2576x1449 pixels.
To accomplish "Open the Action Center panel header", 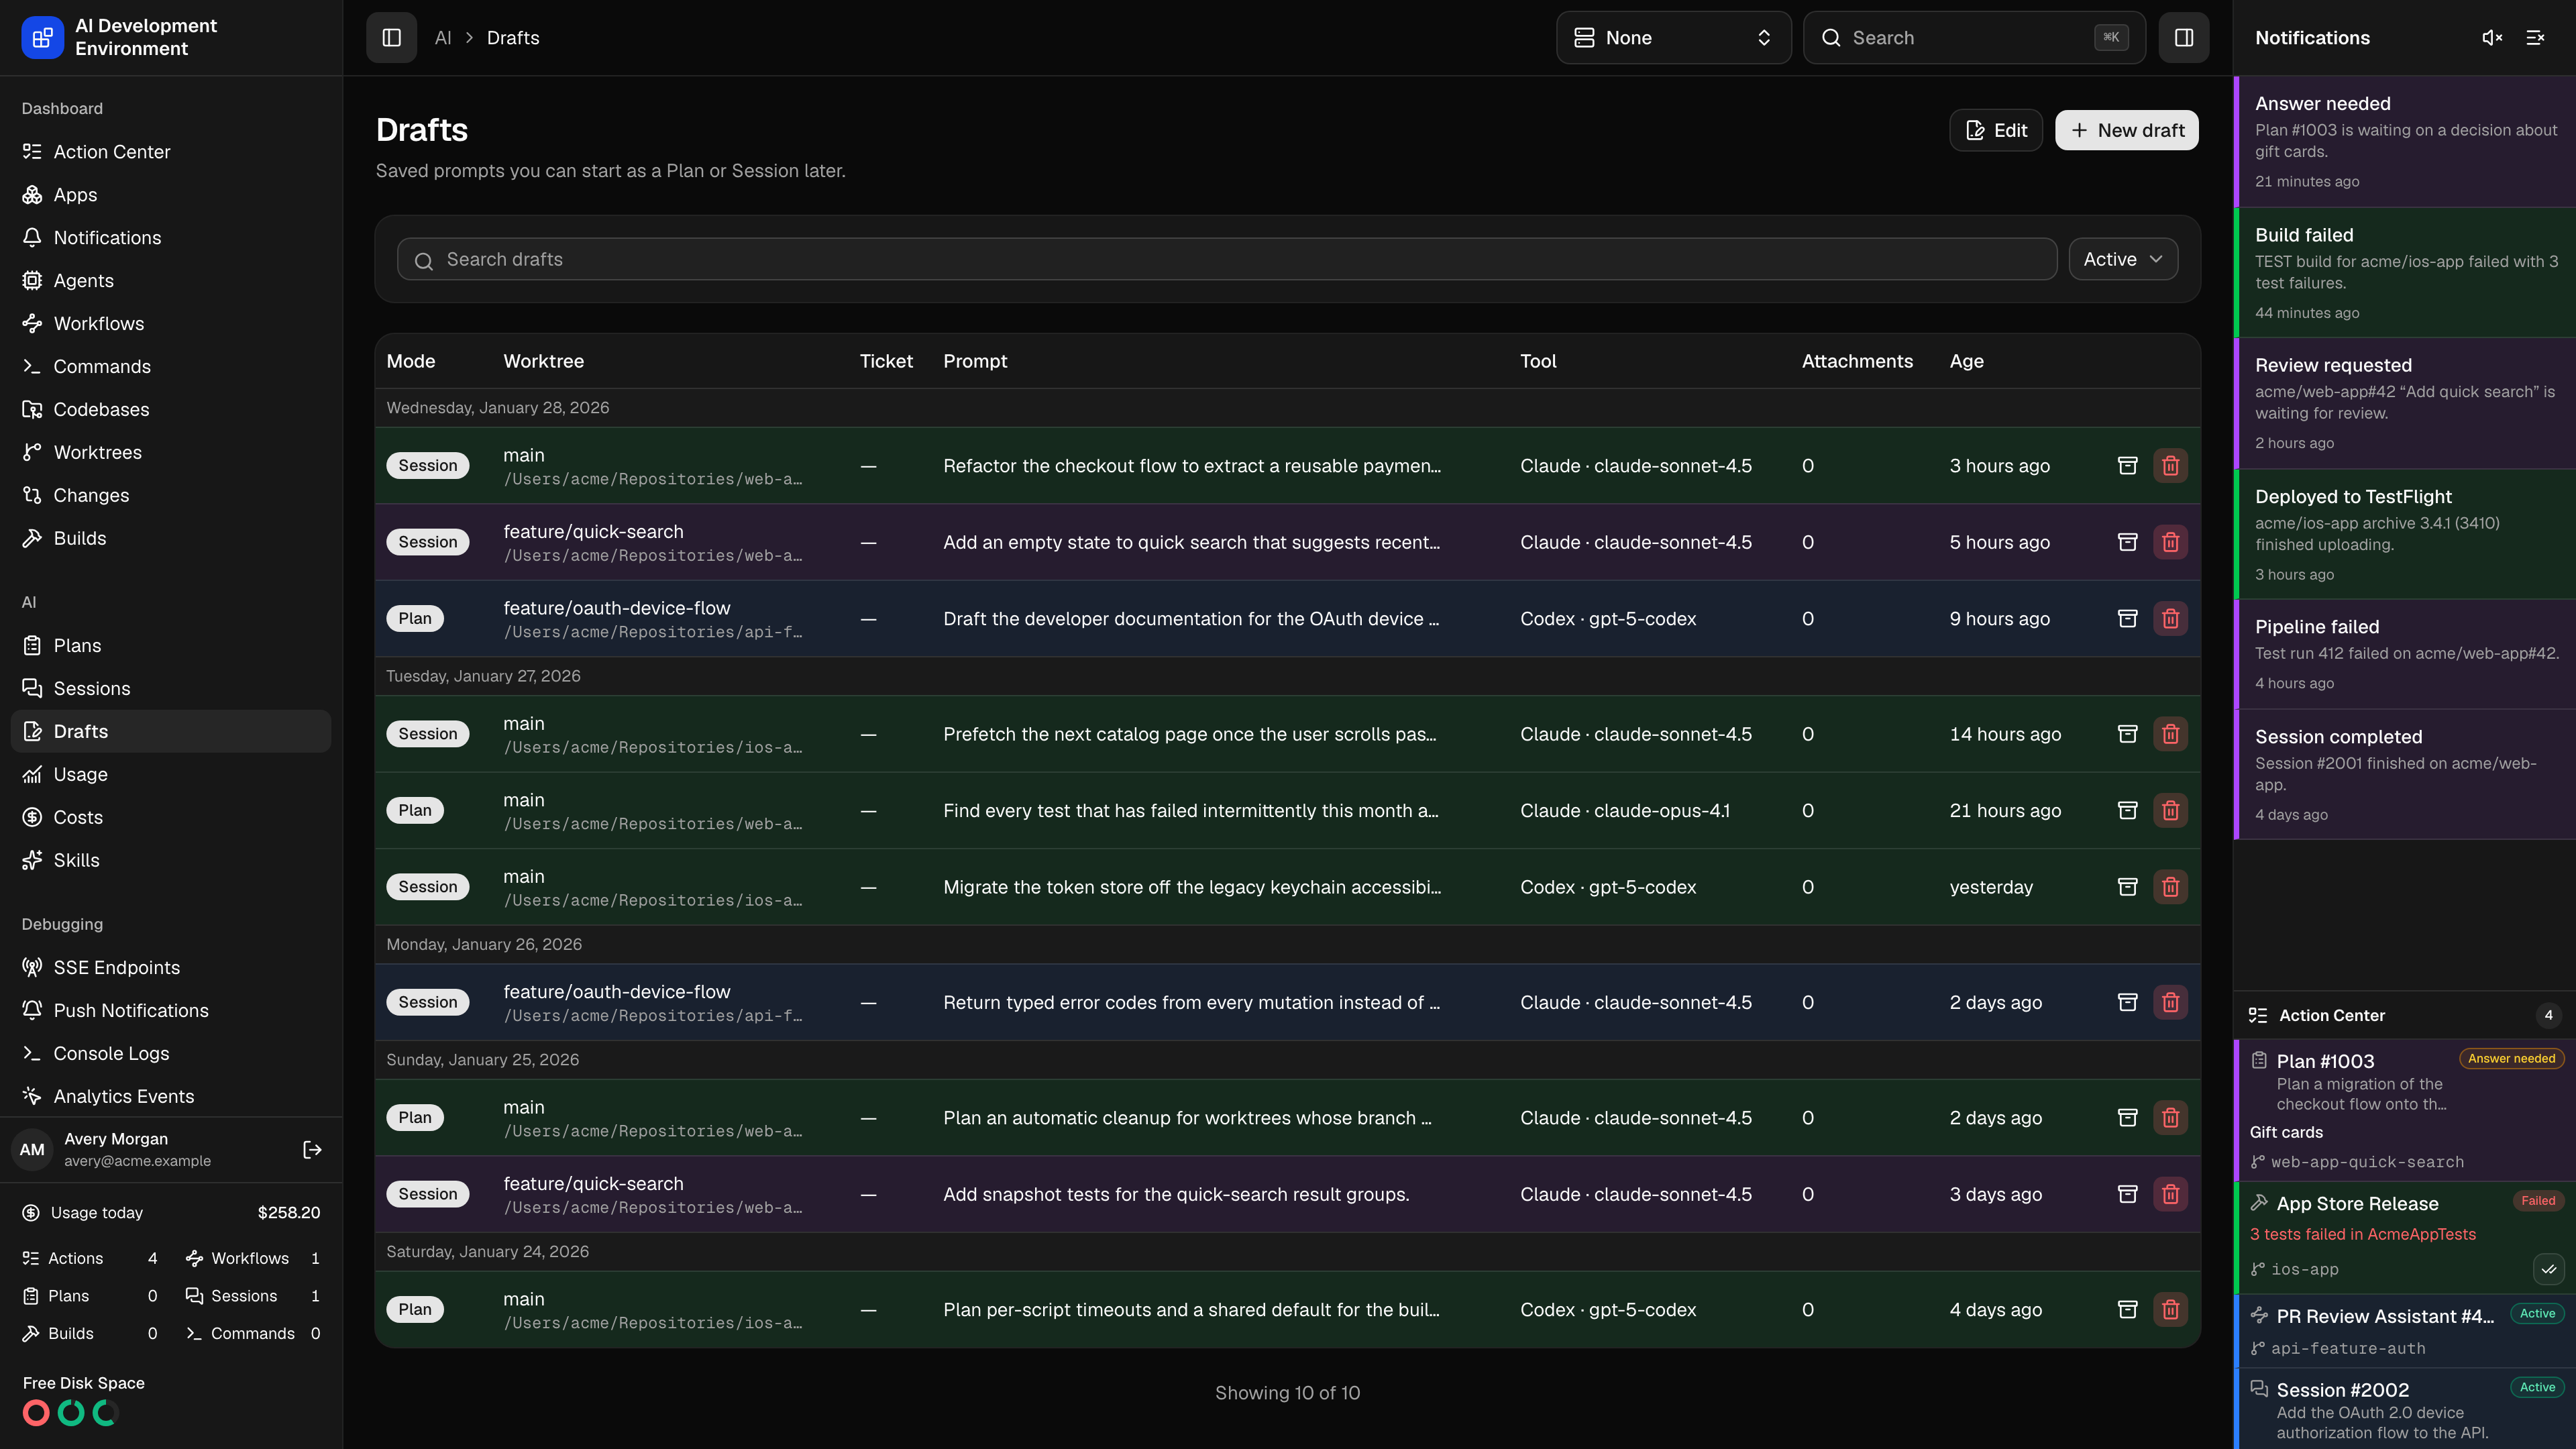I will 2404,1016.
